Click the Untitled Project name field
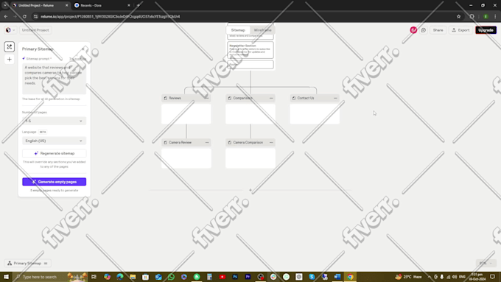 [x=35, y=30]
